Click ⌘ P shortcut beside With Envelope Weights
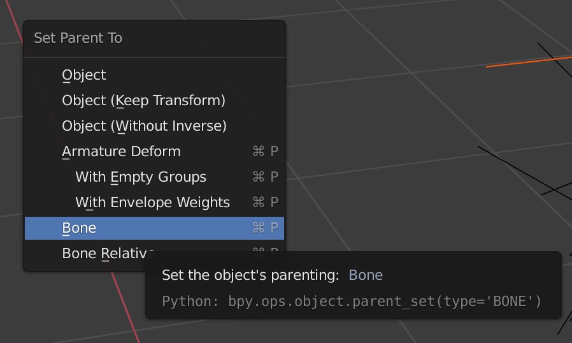The height and width of the screenshot is (343, 572). tap(266, 203)
